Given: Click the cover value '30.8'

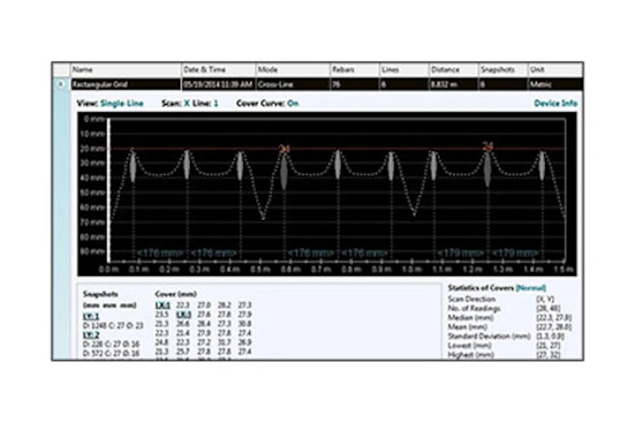Looking at the screenshot, I should (244, 324).
